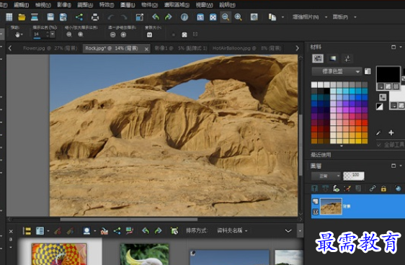Swap foreground and background materials
This screenshot has height=265, width=405.
pos(383,97)
